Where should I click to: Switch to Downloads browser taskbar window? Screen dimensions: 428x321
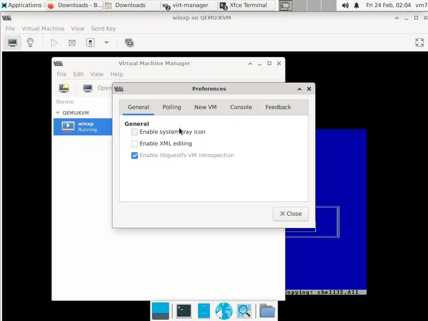75,5
